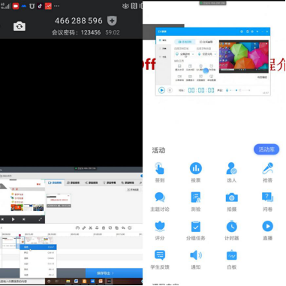Open the 白板 whiteboard icon
Image resolution: width=286 pixels, height=286 pixels.
click(x=232, y=255)
